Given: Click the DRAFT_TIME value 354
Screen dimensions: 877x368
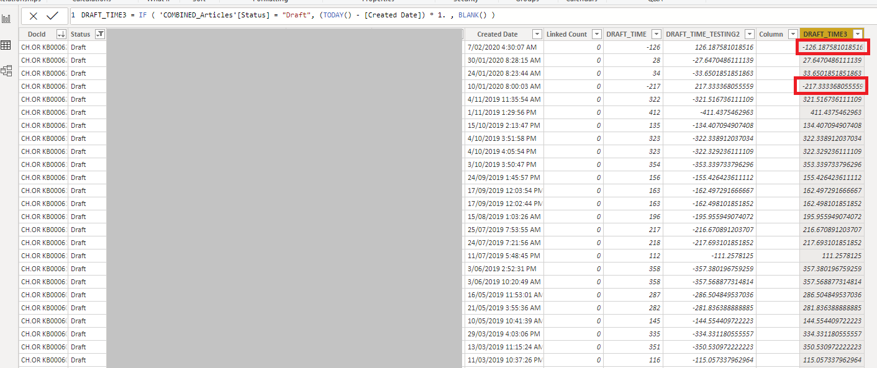Looking at the screenshot, I should pos(633,164).
